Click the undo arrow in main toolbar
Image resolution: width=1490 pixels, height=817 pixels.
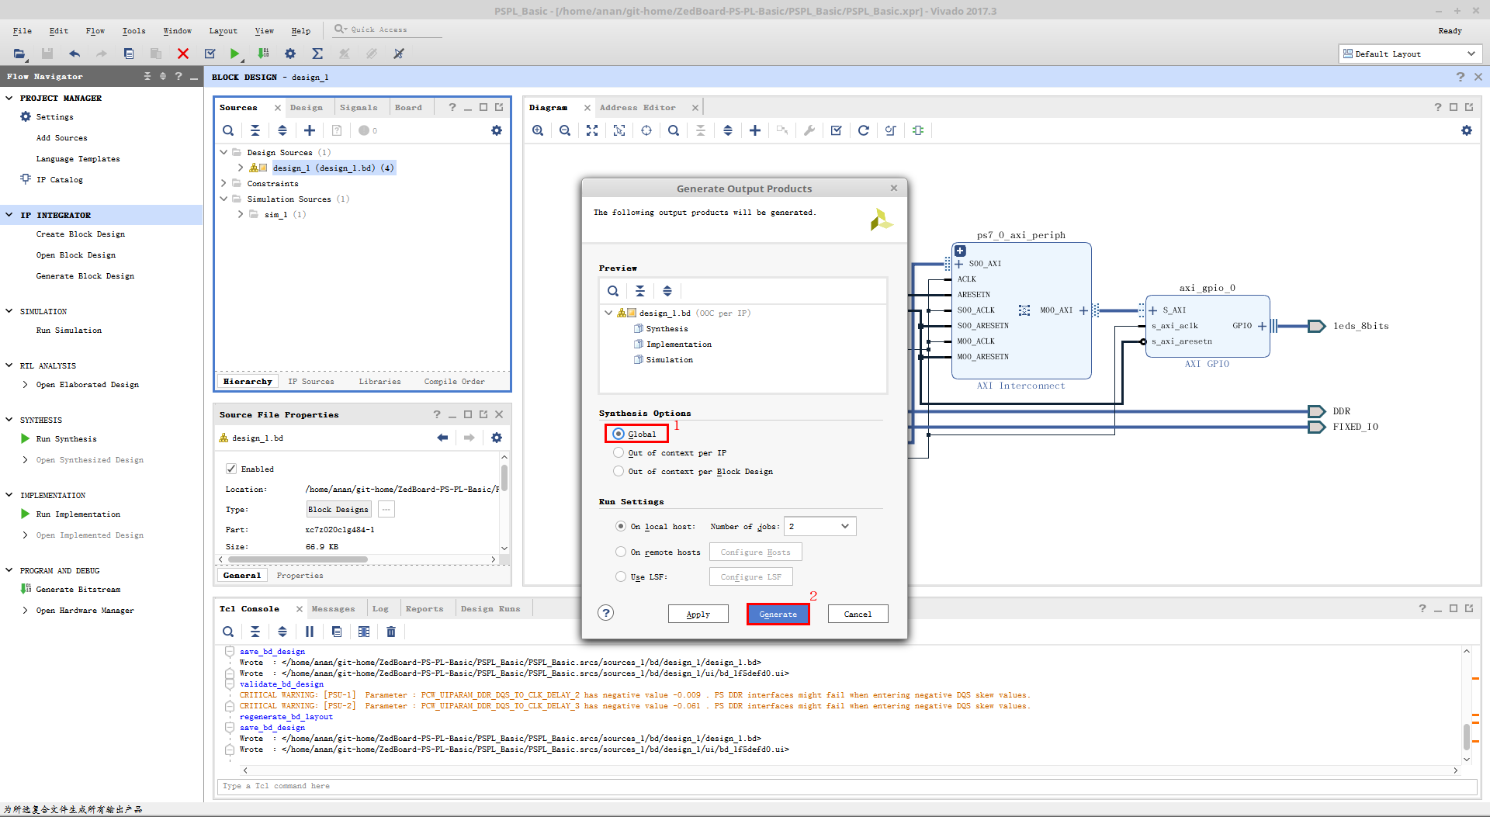pos(74,54)
